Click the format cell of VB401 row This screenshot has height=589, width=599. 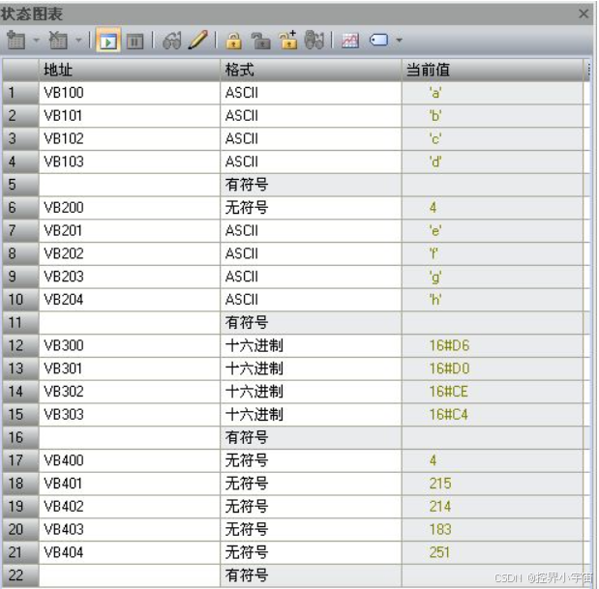pyautogui.click(x=311, y=484)
